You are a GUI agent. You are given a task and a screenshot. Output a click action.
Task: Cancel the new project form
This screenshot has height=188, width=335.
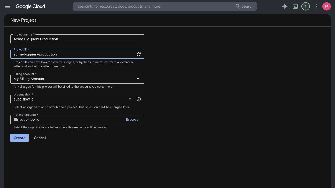tap(40, 138)
